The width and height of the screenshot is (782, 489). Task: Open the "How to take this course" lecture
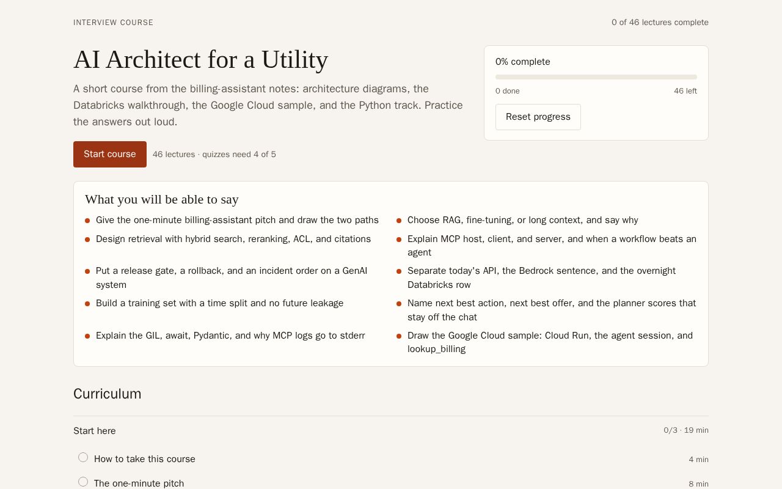point(145,459)
